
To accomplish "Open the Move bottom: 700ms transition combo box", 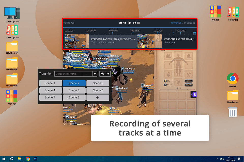I will tap(76, 74).
